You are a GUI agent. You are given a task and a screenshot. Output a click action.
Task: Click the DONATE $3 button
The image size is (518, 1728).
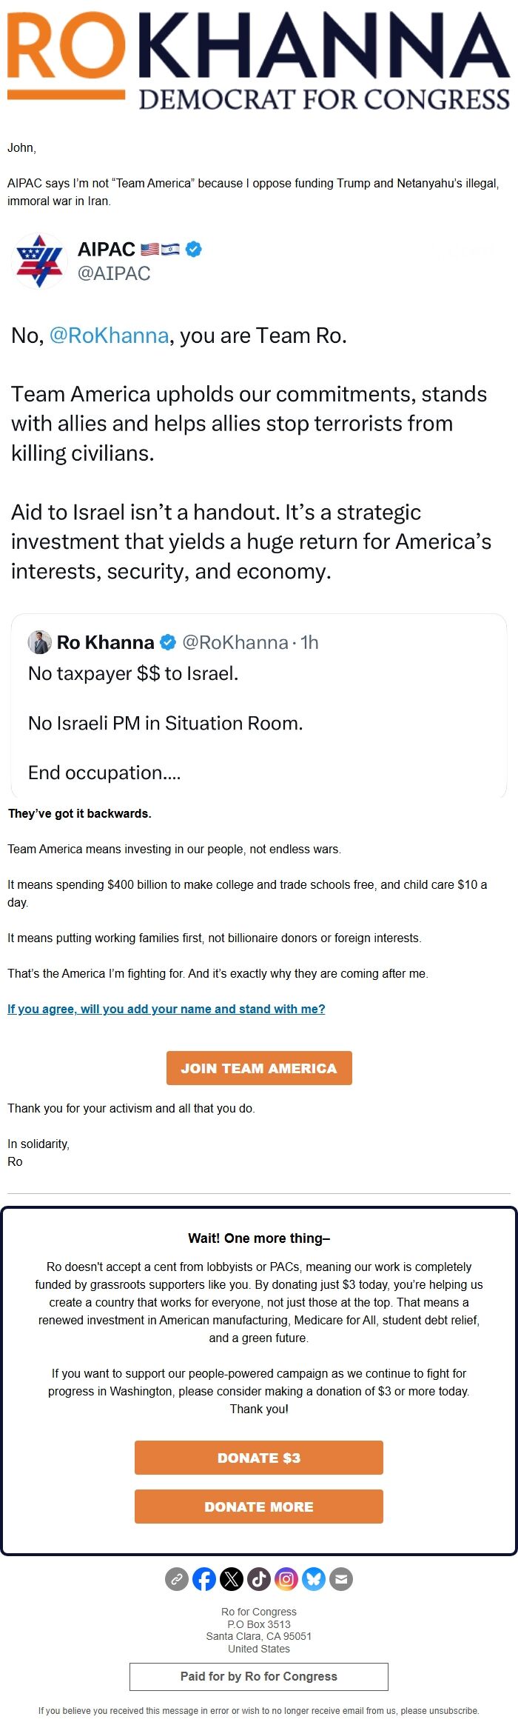click(x=259, y=1458)
